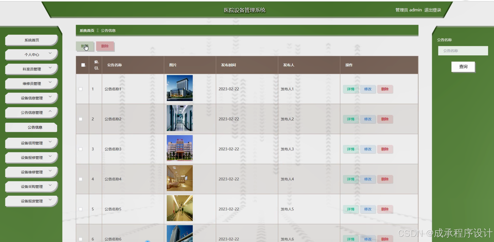This screenshot has width=494, height=242.
Task: Expand the 设备领用管理 menu chevron
Action: point(50,142)
